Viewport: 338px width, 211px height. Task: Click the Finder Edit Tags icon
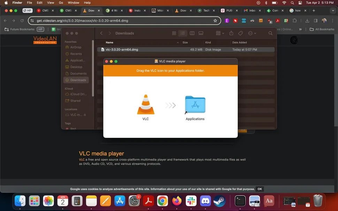click(x=240, y=33)
